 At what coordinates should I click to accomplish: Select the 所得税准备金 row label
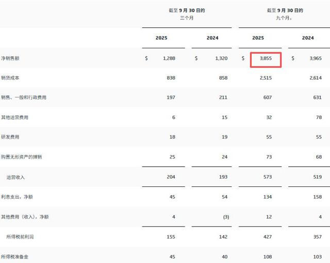pos(14,256)
